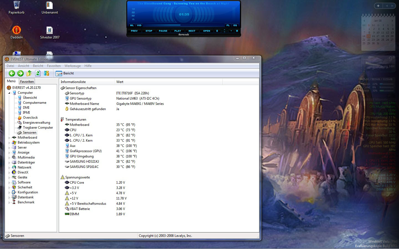Select the Daddeln desktop icon
This screenshot has width=399, height=249.
17,32
